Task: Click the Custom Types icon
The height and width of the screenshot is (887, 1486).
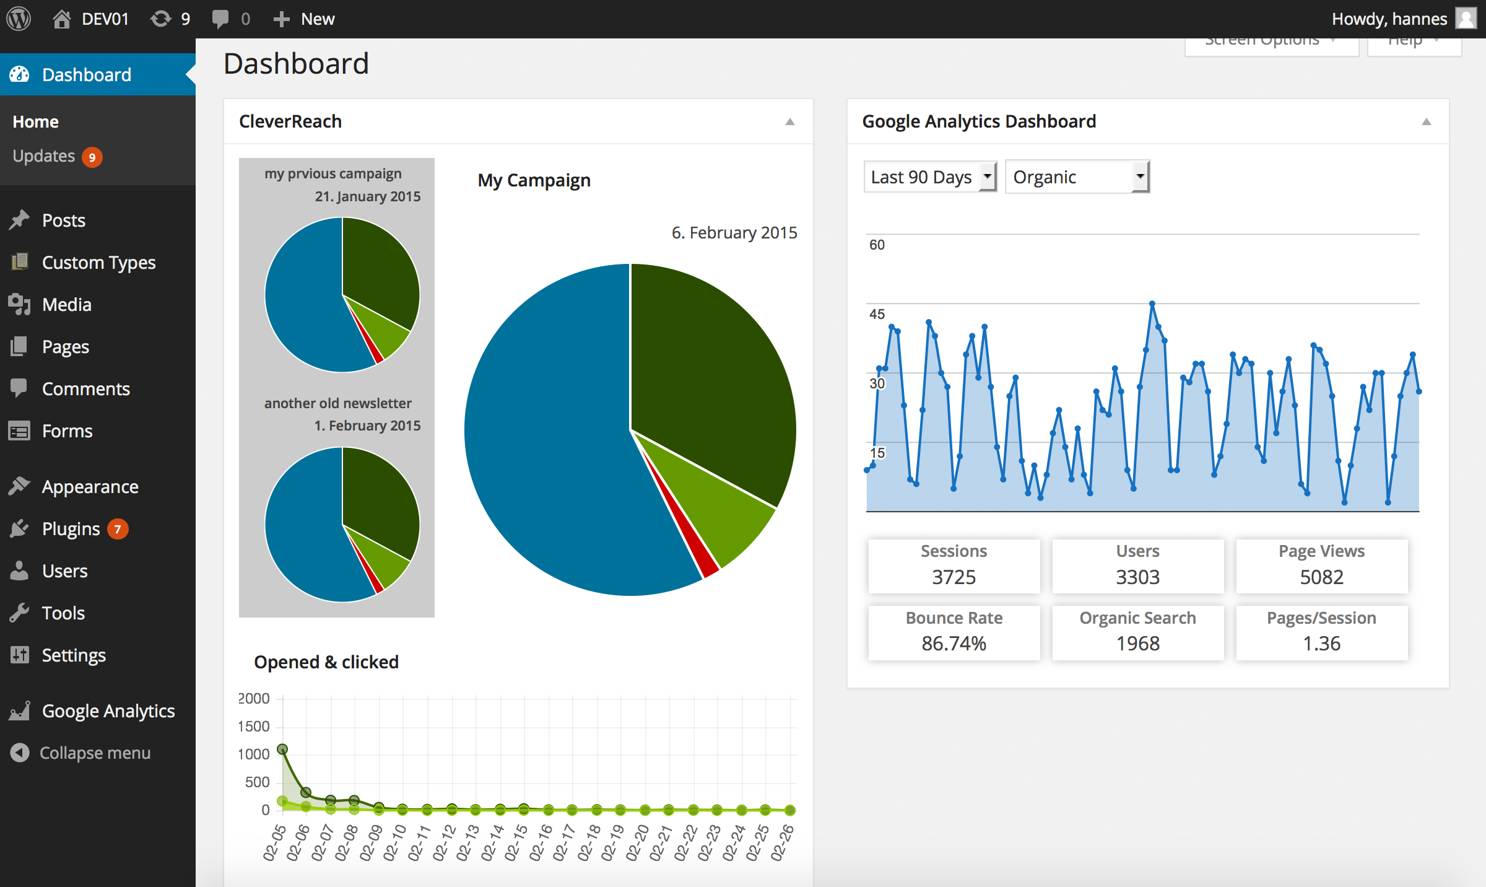Action: click(19, 262)
